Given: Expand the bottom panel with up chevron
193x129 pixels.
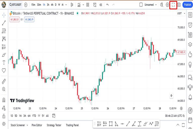Looking at the screenshot, I should 178,125.
